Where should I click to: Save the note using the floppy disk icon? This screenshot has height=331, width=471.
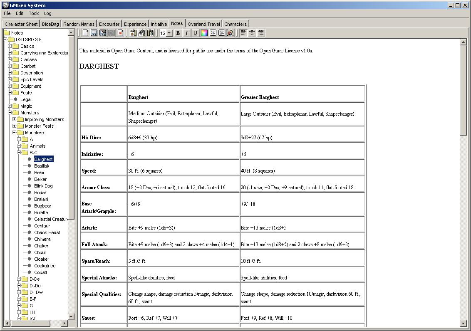(x=94, y=33)
